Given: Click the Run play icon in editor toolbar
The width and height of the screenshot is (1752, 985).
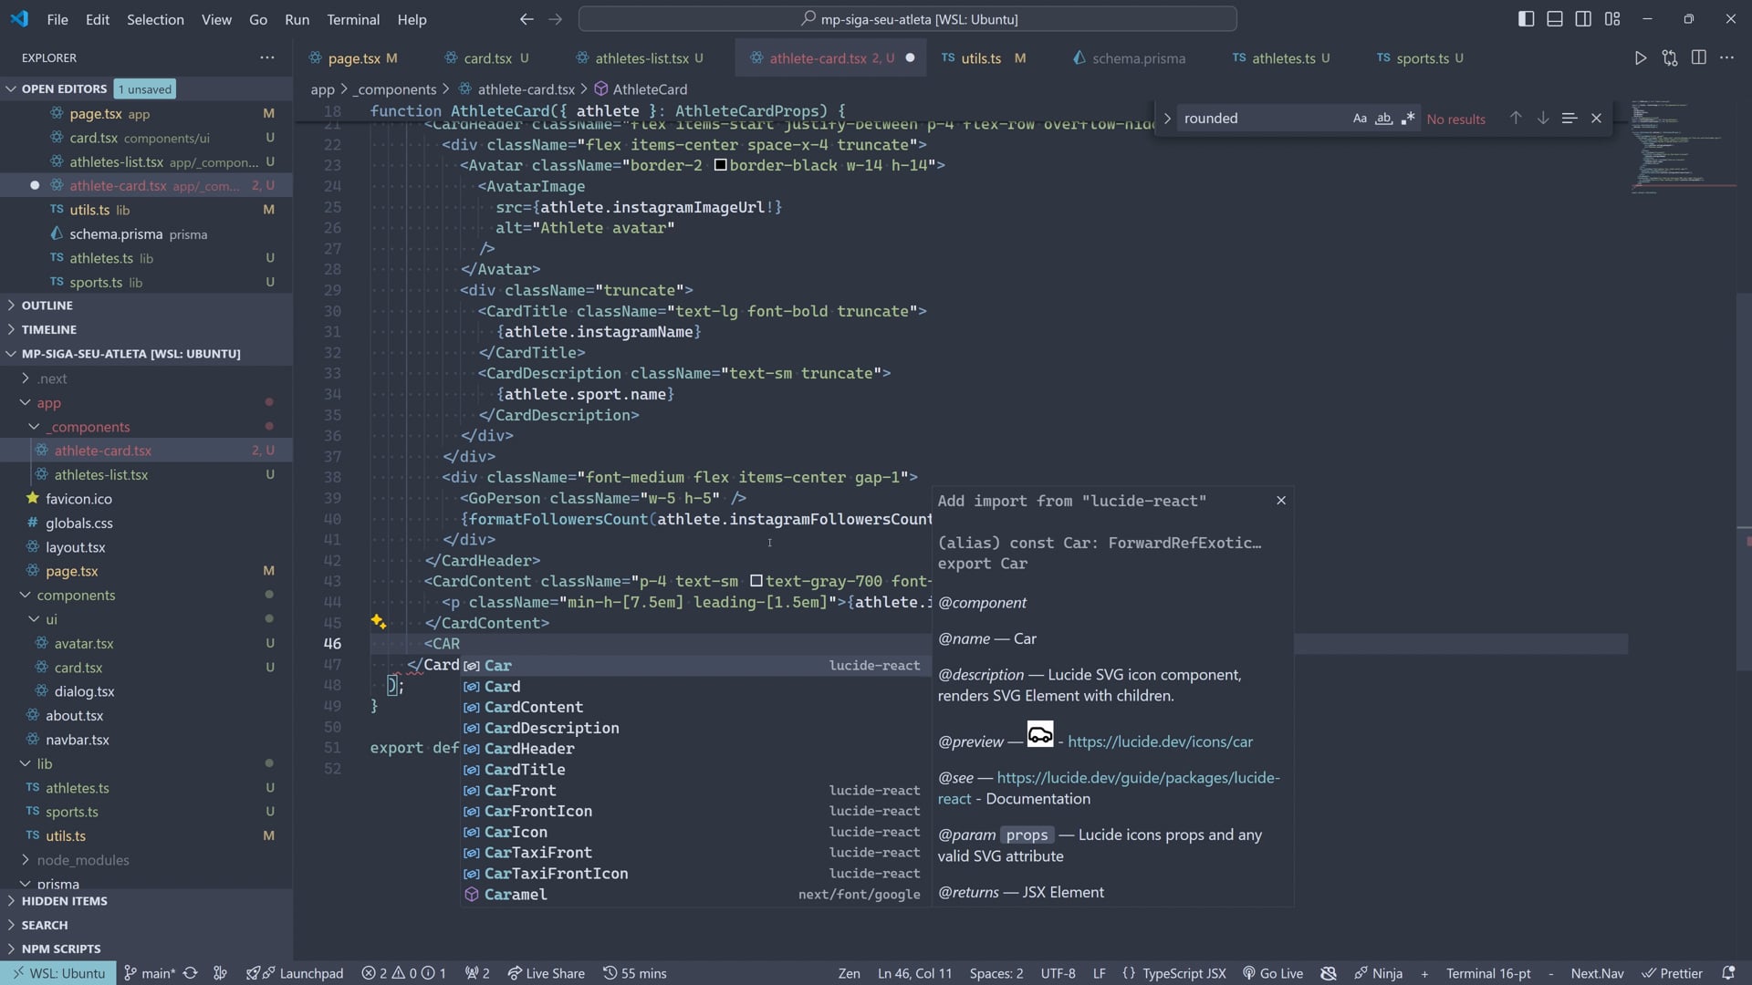Looking at the screenshot, I should [x=1640, y=57].
